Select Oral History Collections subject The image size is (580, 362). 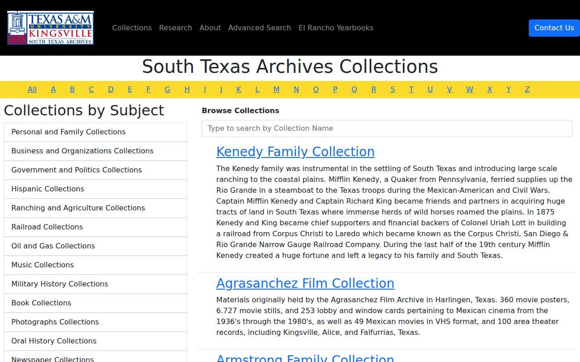[95, 341]
